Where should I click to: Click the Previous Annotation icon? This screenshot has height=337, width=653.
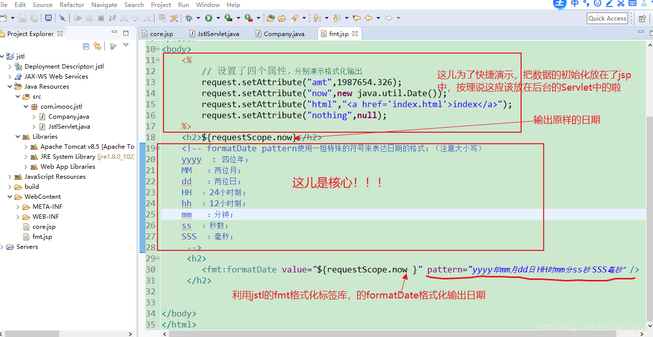coord(336,18)
